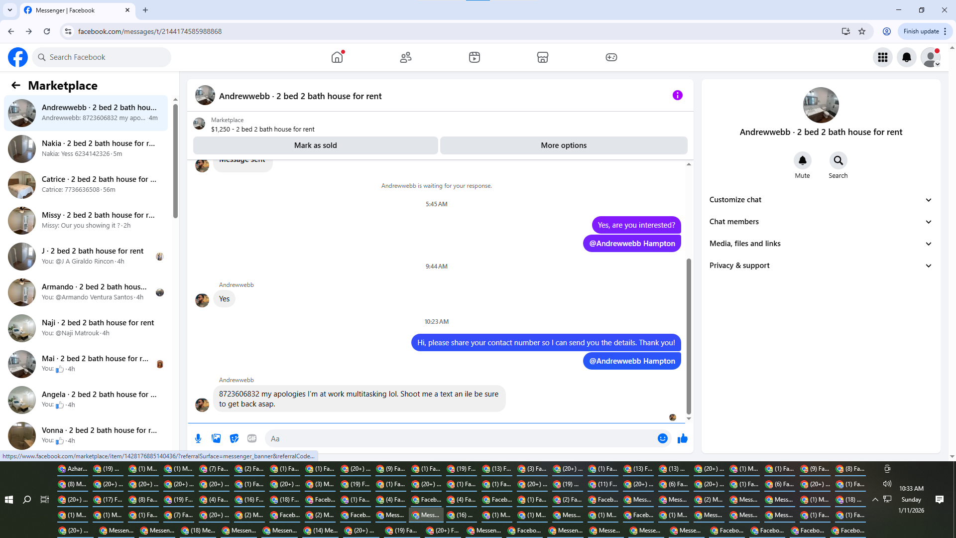Image resolution: width=956 pixels, height=538 pixels.
Task: Click the Mark as sold button
Action: tap(316, 145)
